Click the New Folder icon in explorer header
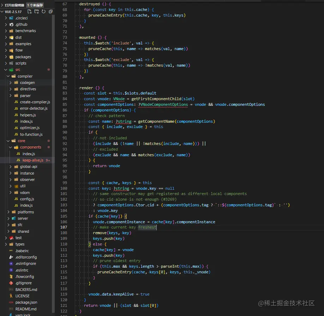Image resolution: width=324 pixels, height=316 pixels. pyautogui.click(x=37, y=12)
